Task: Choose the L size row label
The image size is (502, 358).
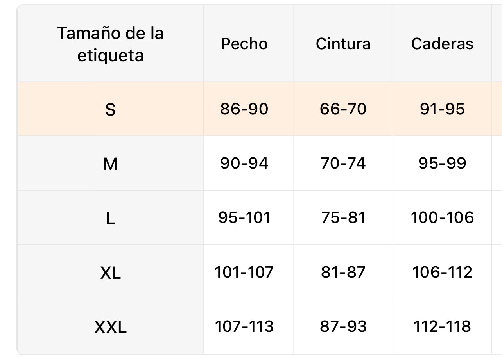Action: [110, 218]
